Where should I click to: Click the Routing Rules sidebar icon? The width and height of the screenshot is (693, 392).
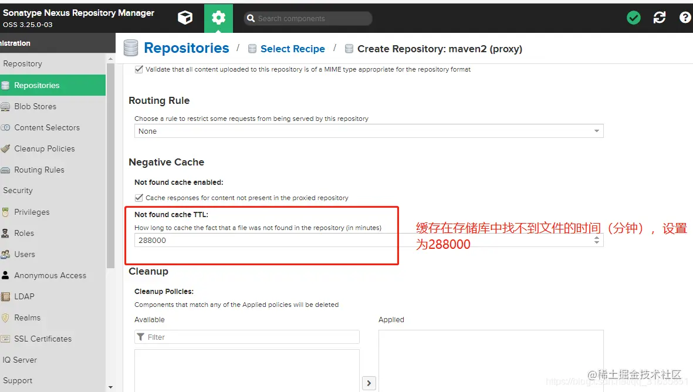[5, 170]
